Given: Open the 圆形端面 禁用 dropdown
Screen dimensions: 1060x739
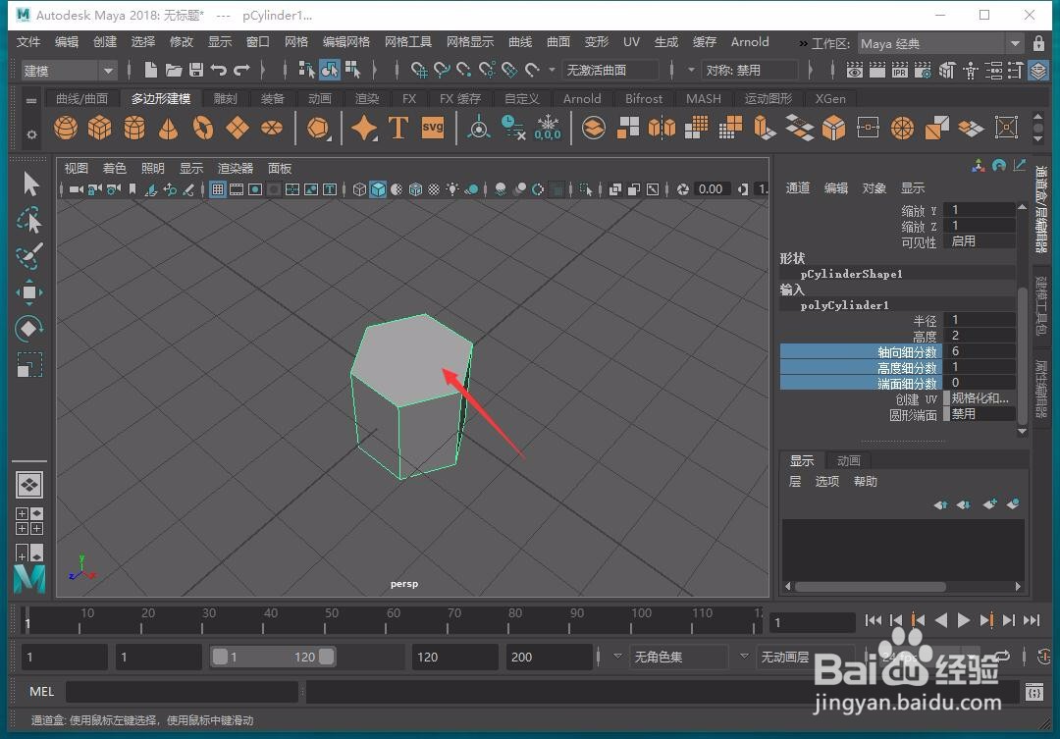Looking at the screenshot, I should [x=980, y=414].
